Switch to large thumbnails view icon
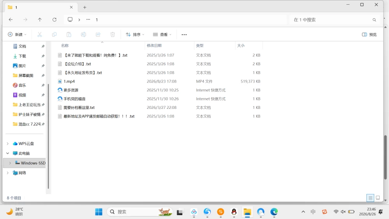The width and height of the screenshot is (389, 219). click(x=378, y=198)
